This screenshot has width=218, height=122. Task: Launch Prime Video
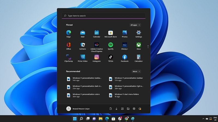[83, 58]
